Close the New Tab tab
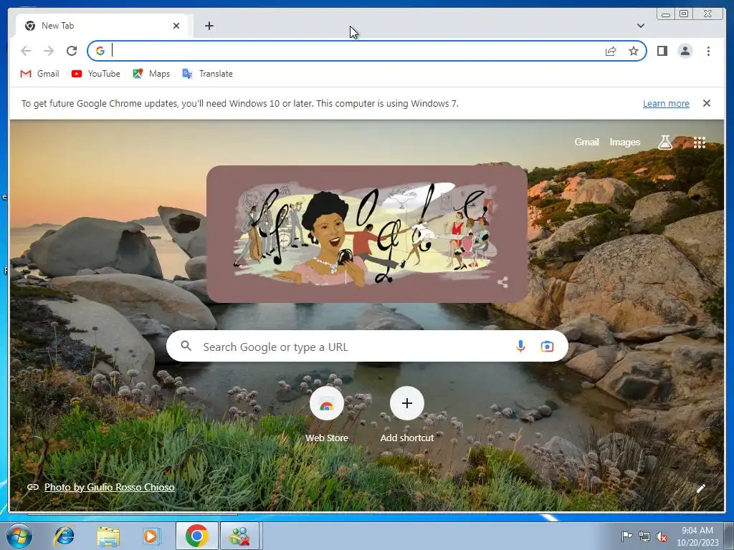The width and height of the screenshot is (734, 550). (176, 26)
